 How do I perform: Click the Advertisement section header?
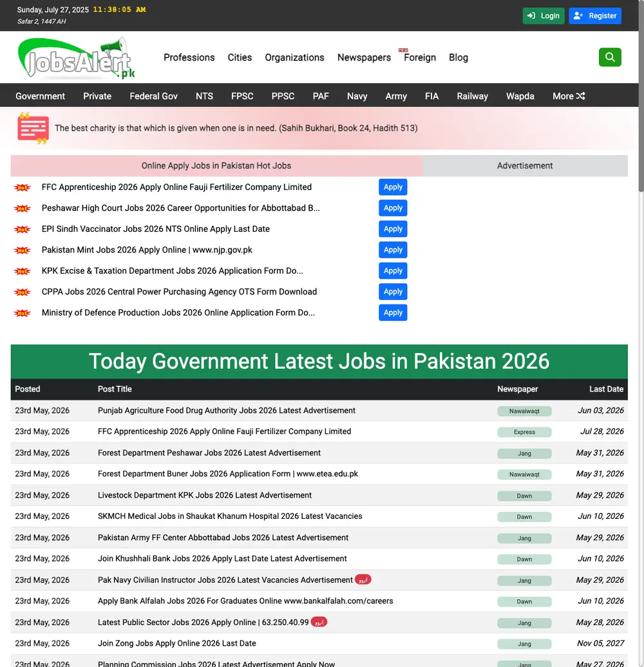point(524,165)
